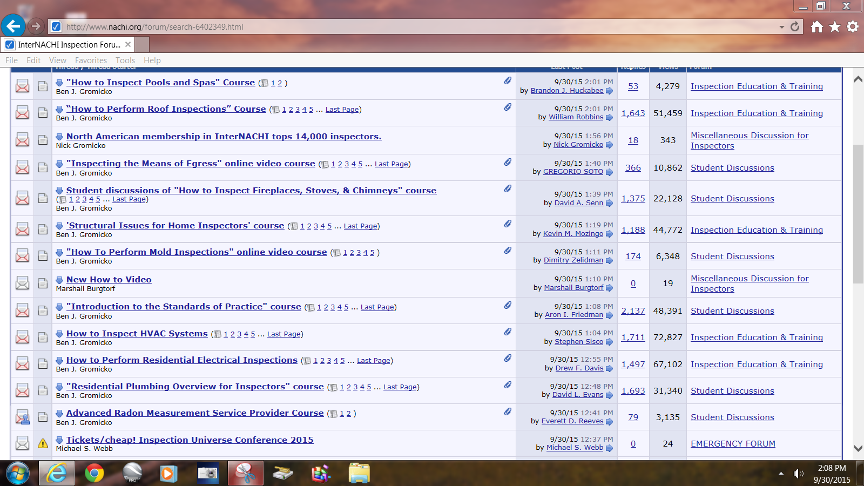864x486 pixels.
Task: View last poster William Robbins profile
Action: (576, 117)
